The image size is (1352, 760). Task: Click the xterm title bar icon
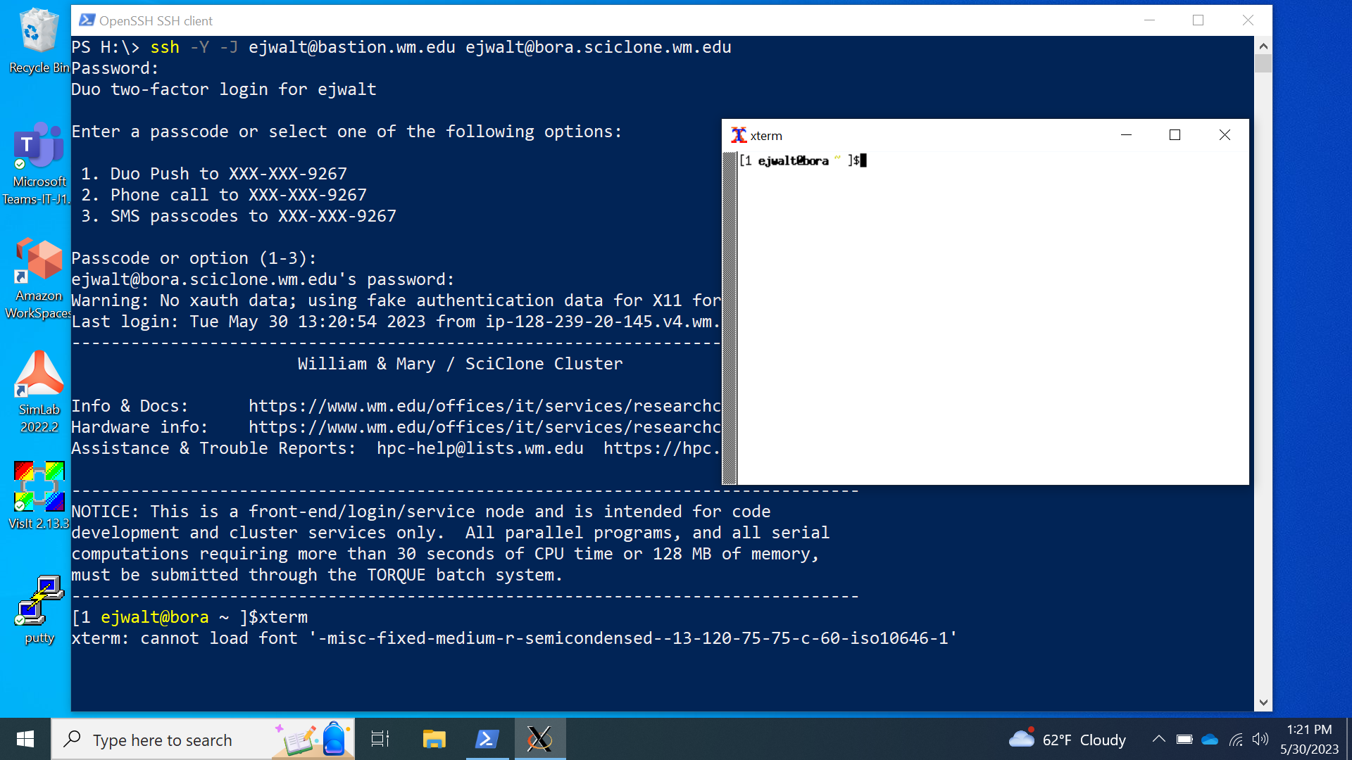coord(739,135)
